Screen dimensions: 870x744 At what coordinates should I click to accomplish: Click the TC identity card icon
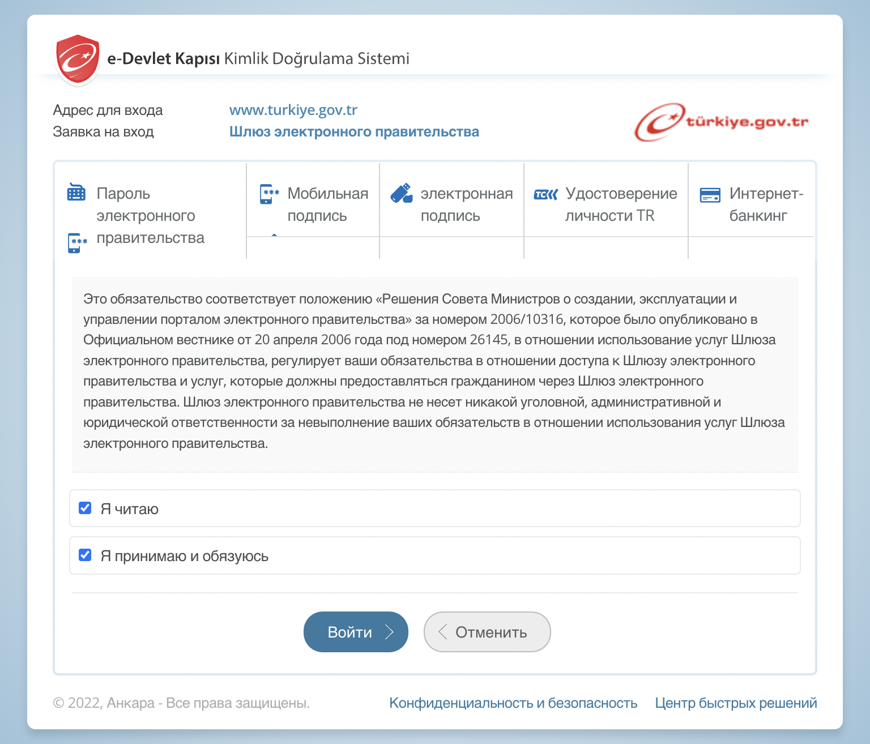point(545,194)
